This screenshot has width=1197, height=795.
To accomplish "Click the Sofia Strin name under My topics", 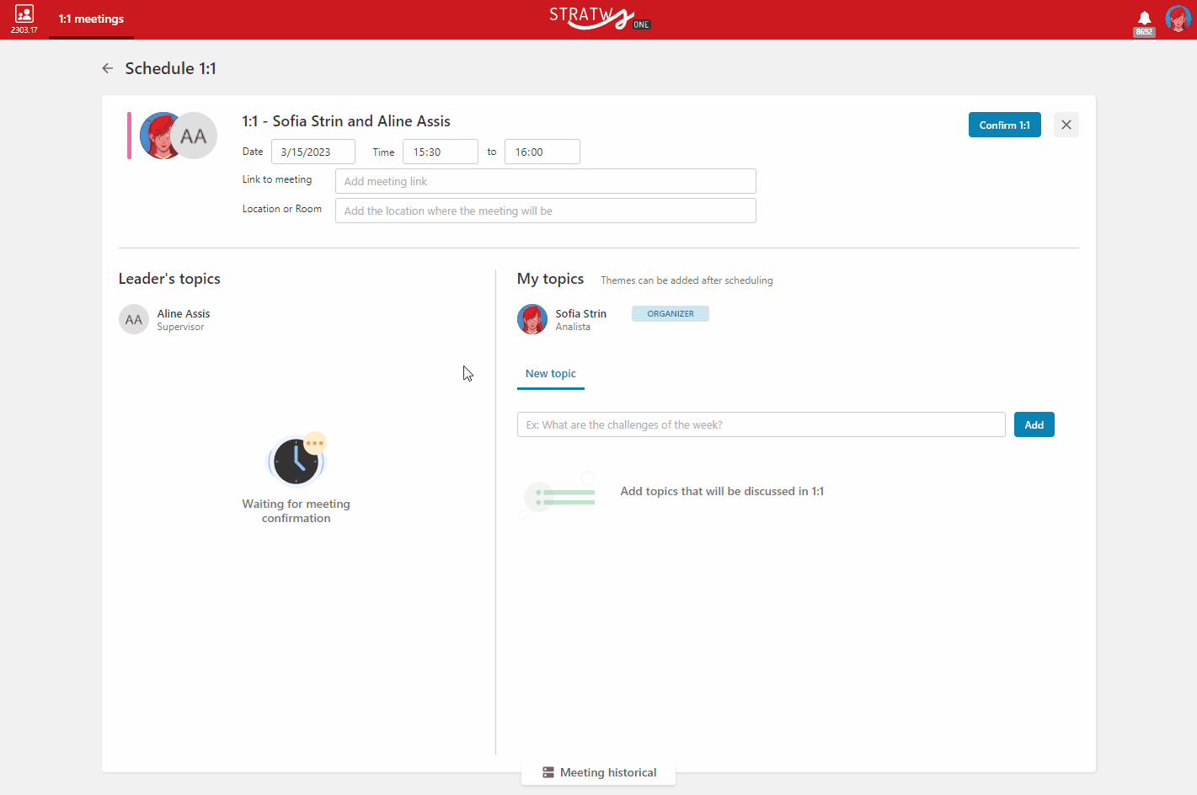I will pyautogui.click(x=581, y=313).
